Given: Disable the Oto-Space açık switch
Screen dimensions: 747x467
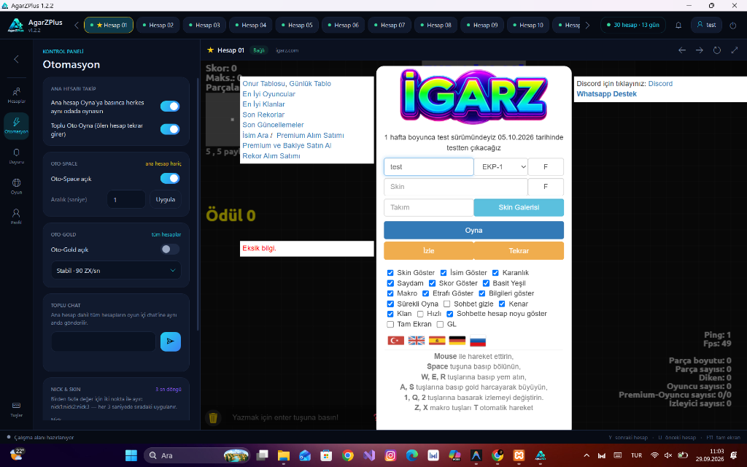Looking at the screenshot, I should coord(170,178).
